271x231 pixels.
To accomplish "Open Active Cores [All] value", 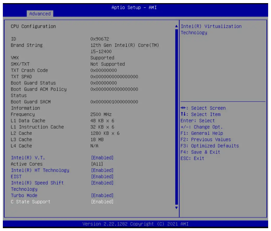I will (97, 164).
